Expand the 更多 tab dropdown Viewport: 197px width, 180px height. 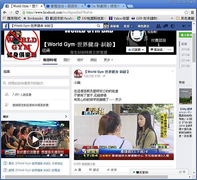[x=108, y=60]
